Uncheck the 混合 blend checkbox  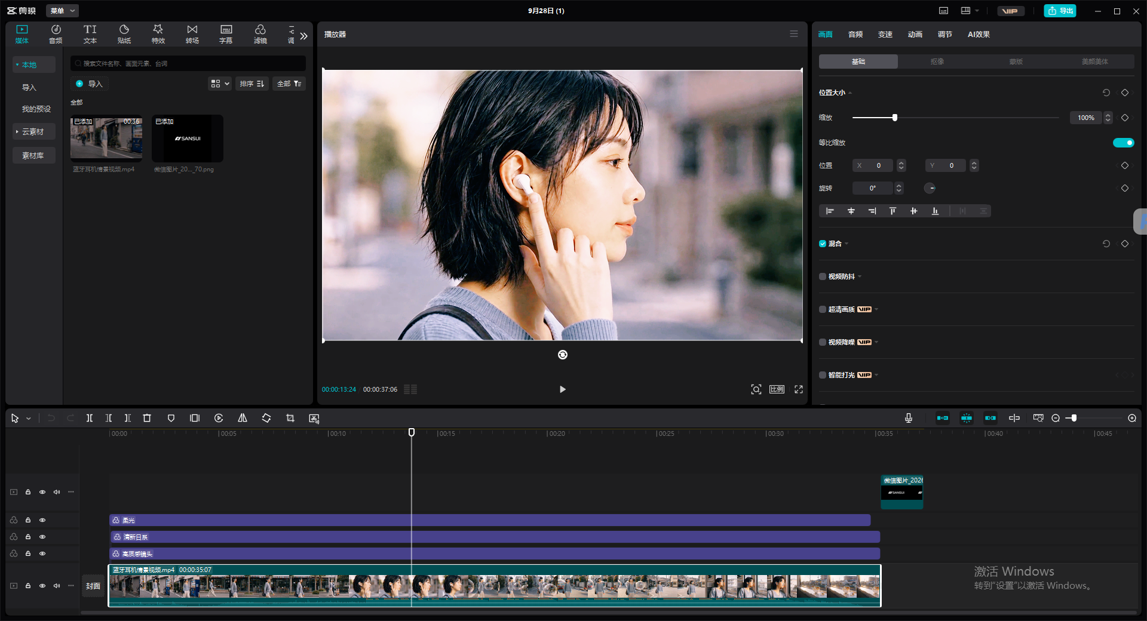click(823, 244)
